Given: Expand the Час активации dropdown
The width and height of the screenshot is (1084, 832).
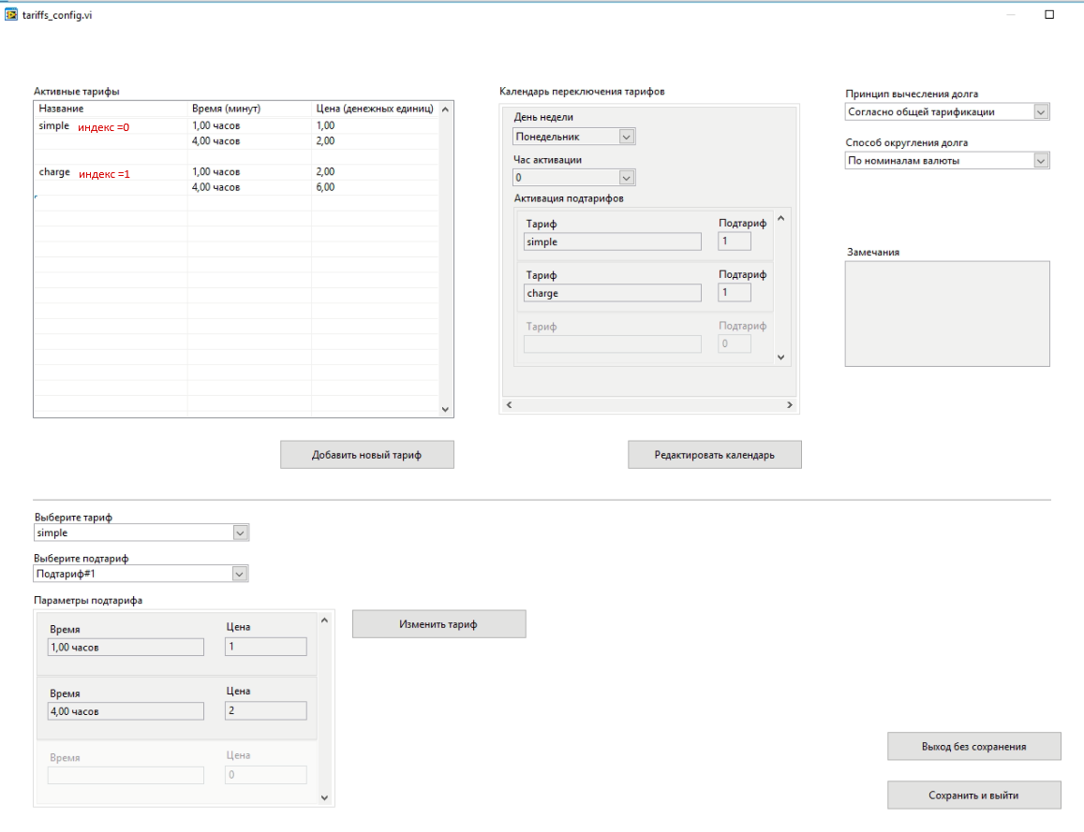Looking at the screenshot, I should tap(627, 178).
